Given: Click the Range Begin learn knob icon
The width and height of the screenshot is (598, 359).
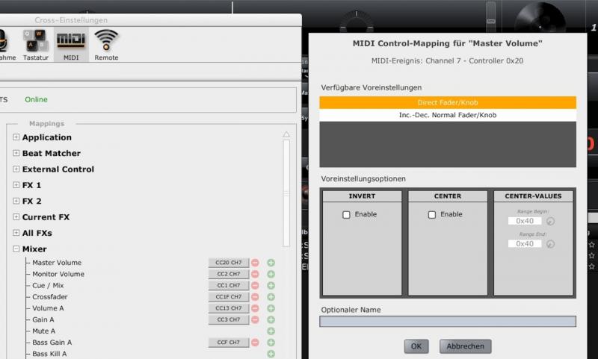Looking at the screenshot, I should [x=551, y=221].
